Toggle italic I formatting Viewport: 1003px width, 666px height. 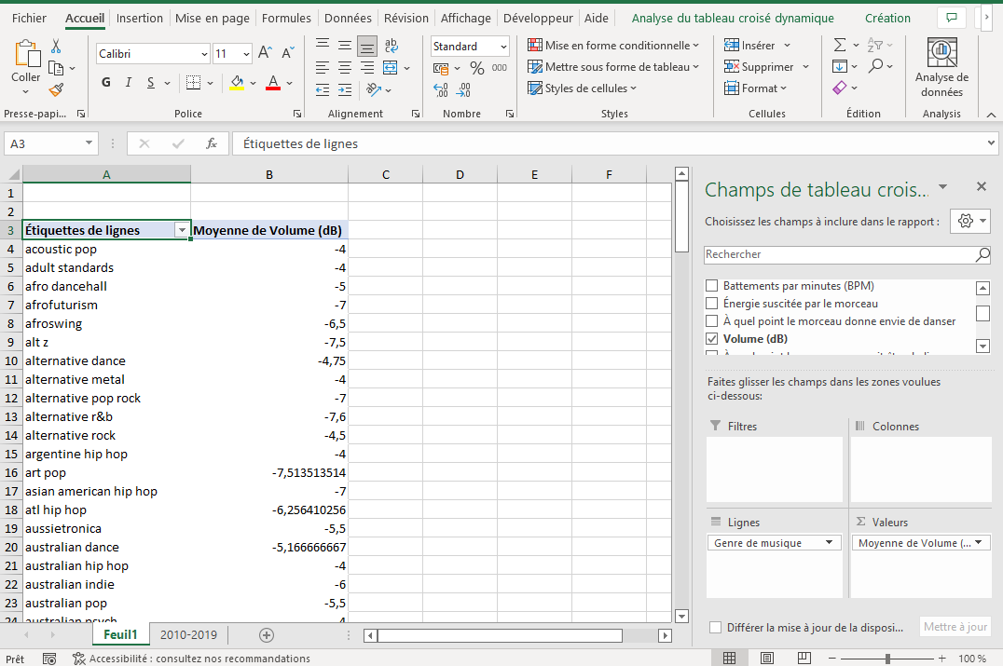click(128, 82)
